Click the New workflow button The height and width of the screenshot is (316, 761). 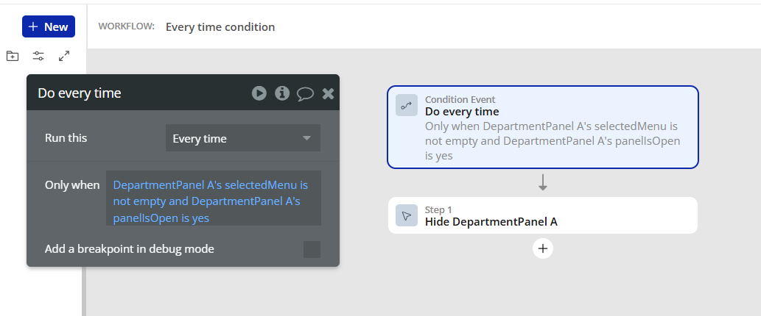coord(49,26)
